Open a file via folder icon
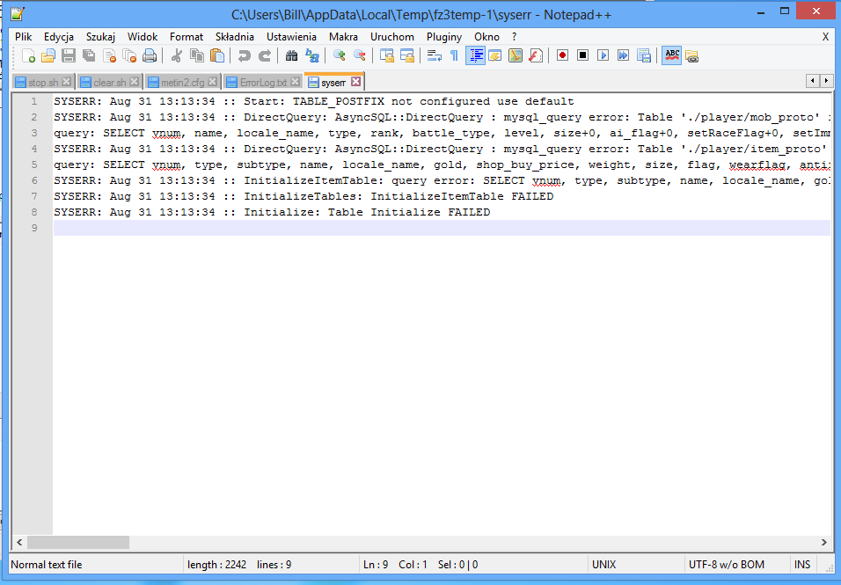The width and height of the screenshot is (841, 585). [x=48, y=55]
